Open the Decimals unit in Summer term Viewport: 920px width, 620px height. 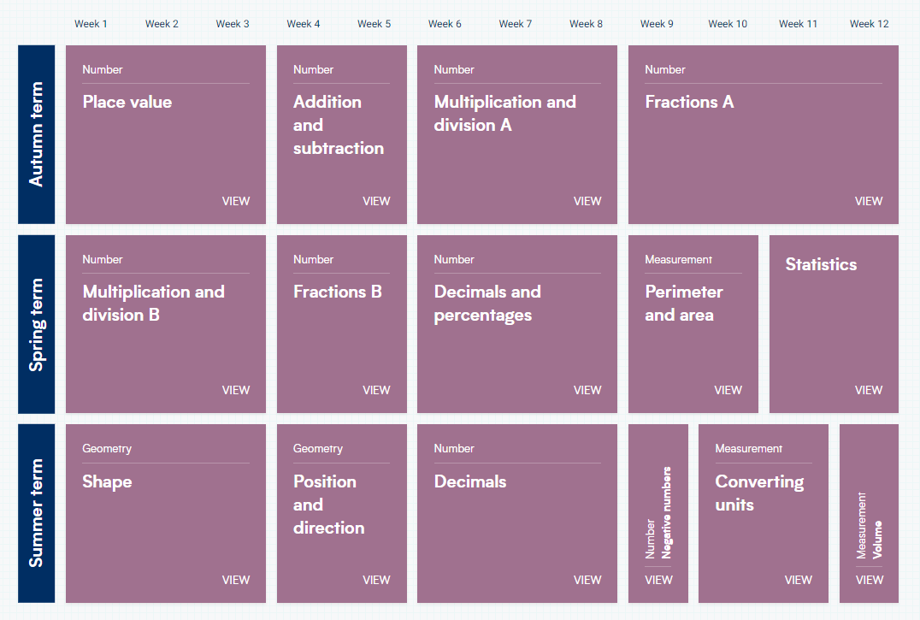pyautogui.click(x=587, y=579)
